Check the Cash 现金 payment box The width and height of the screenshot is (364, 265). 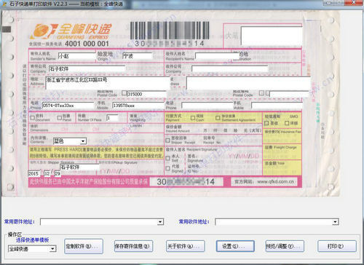point(193,118)
